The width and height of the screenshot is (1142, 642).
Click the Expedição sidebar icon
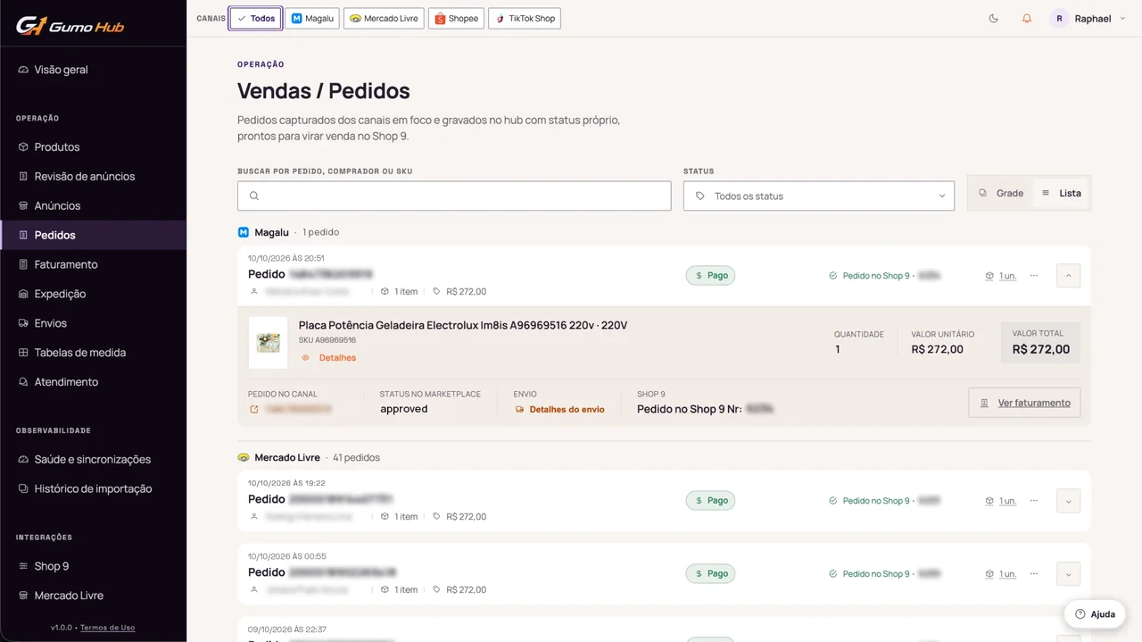pos(23,294)
